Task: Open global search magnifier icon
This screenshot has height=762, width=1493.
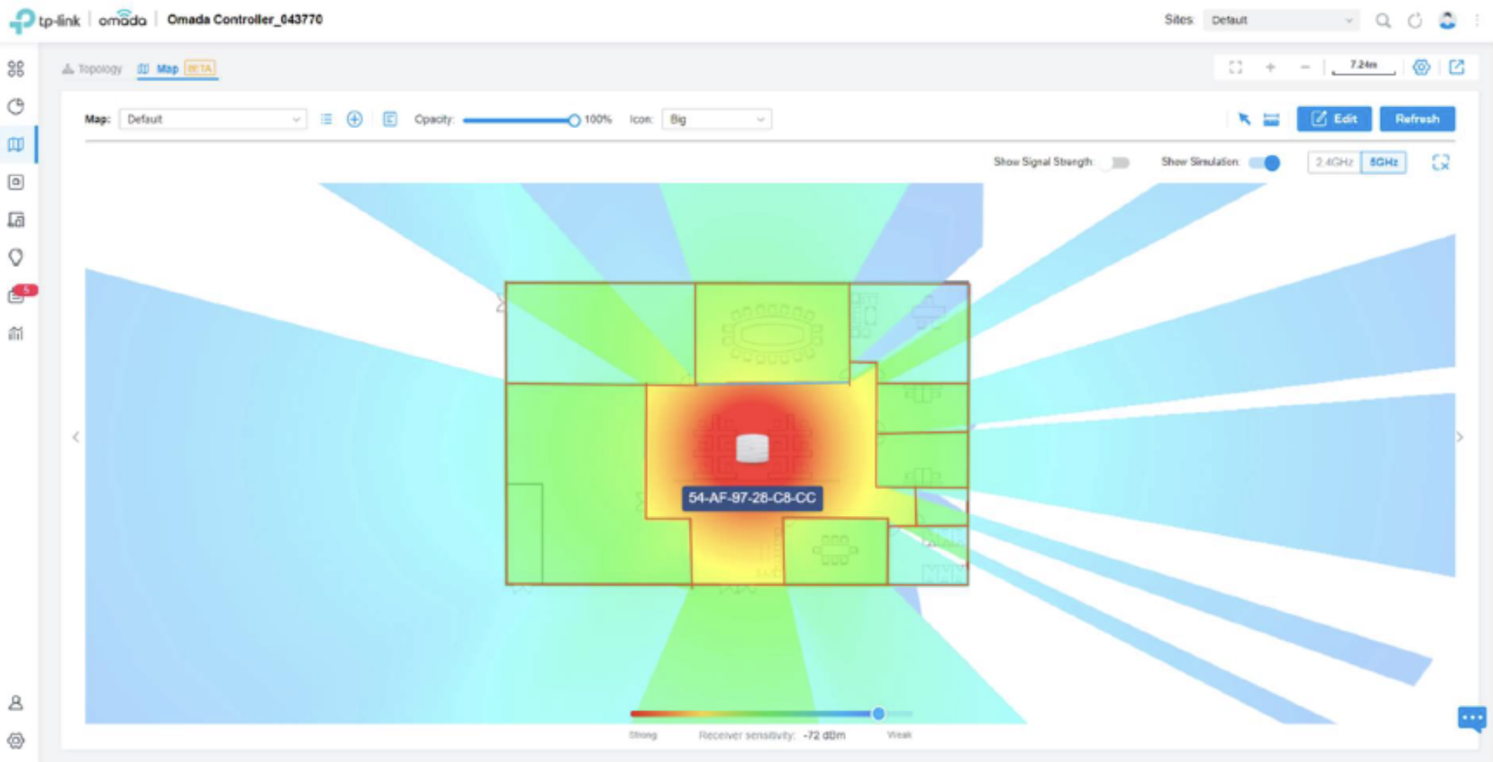Action: [1383, 21]
